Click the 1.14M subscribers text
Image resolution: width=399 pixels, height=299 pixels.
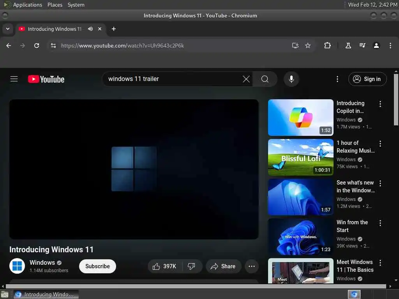pos(49,271)
